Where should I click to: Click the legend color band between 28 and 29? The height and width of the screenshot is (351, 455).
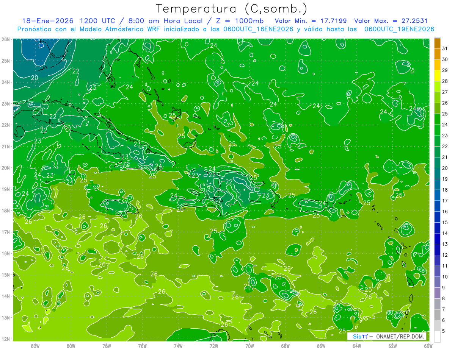[437, 76]
